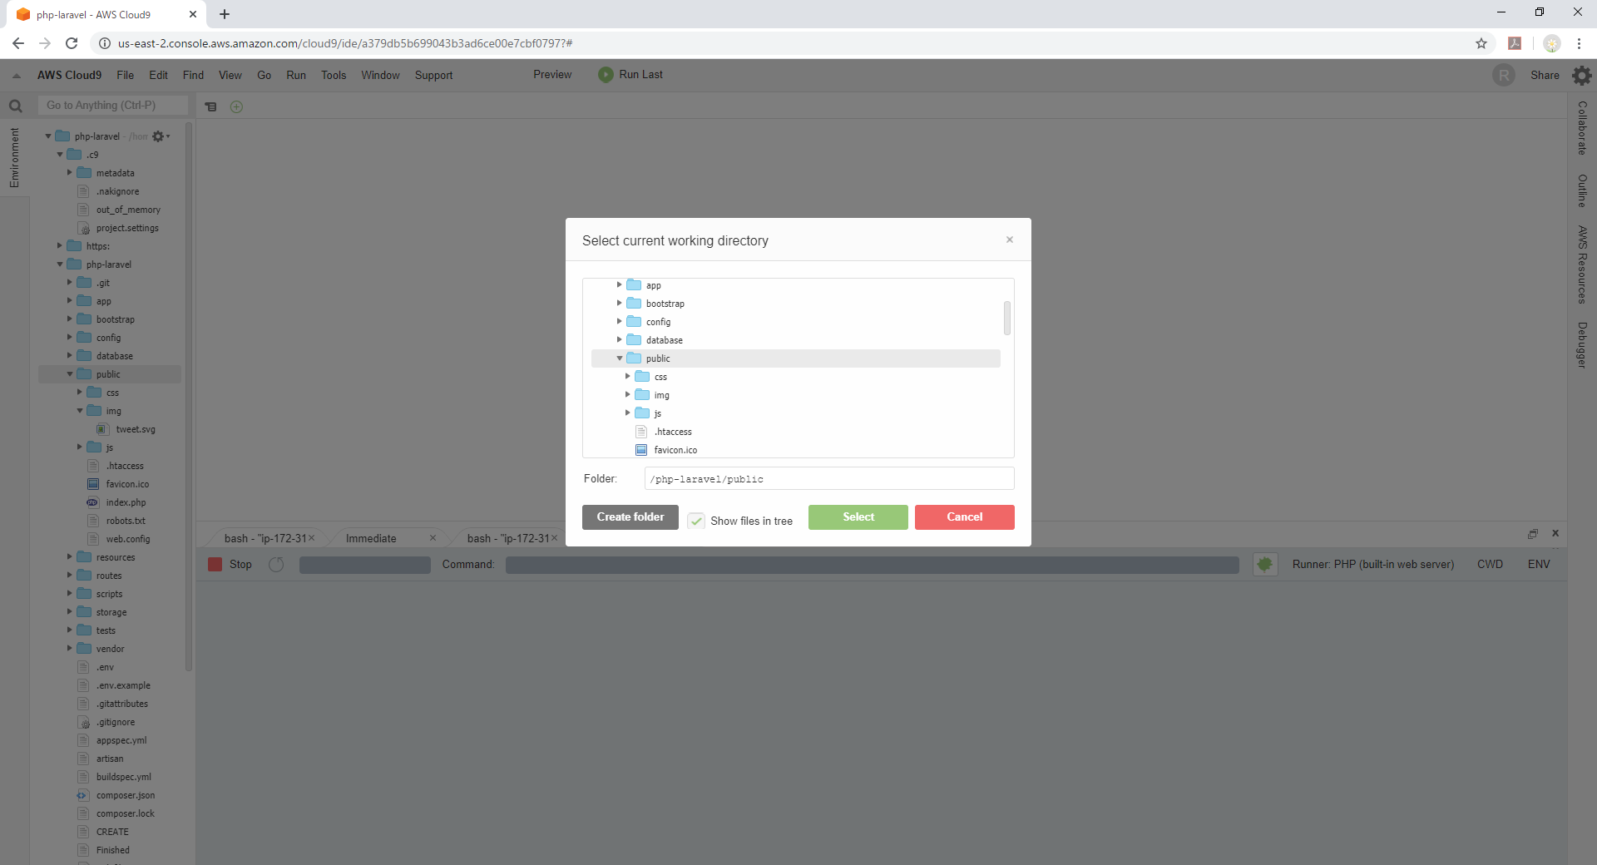Switch to the Immediate tab
Screen dimensions: 1597x865
(x=371, y=538)
